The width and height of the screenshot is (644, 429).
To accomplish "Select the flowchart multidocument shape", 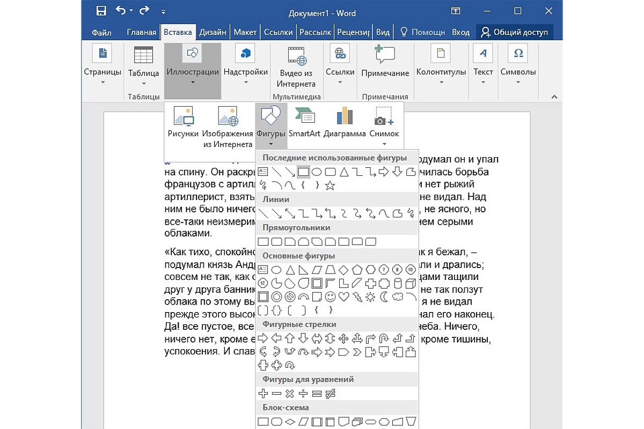I will 357,421.
